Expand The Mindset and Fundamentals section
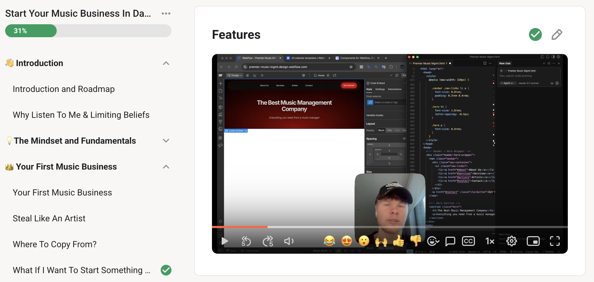This screenshot has width=594, height=282. tap(166, 141)
